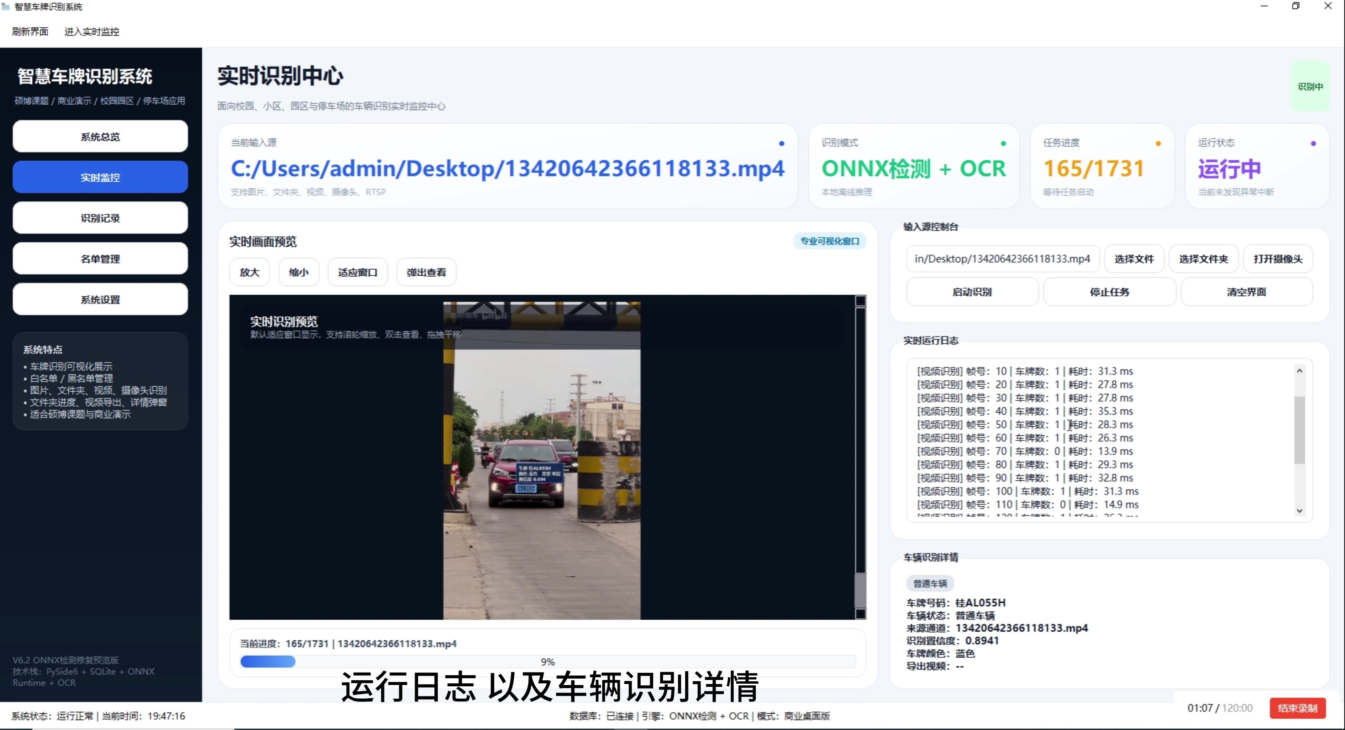Click the C:/Users/admin/Desktop/13420642366118133.mp4 source path text
Image resolution: width=1345 pixels, height=730 pixels.
coord(507,169)
